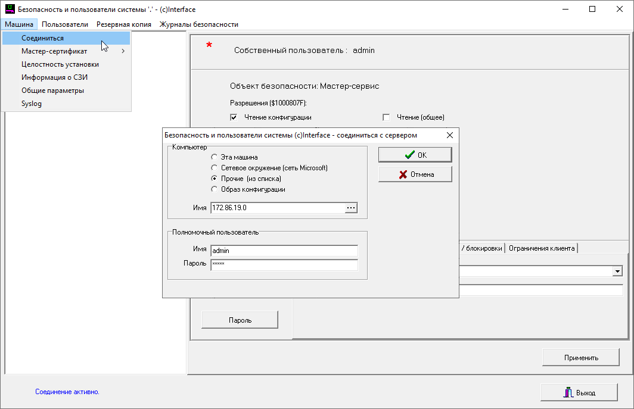The image size is (634, 409).
Task: Toggle the 'Чтение конфигурации' checkbox
Action: (x=234, y=117)
